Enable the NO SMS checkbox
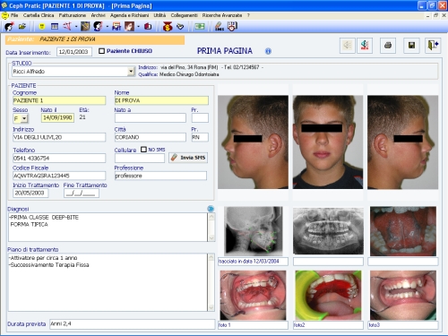The height and width of the screenshot is (336, 448). (x=143, y=149)
